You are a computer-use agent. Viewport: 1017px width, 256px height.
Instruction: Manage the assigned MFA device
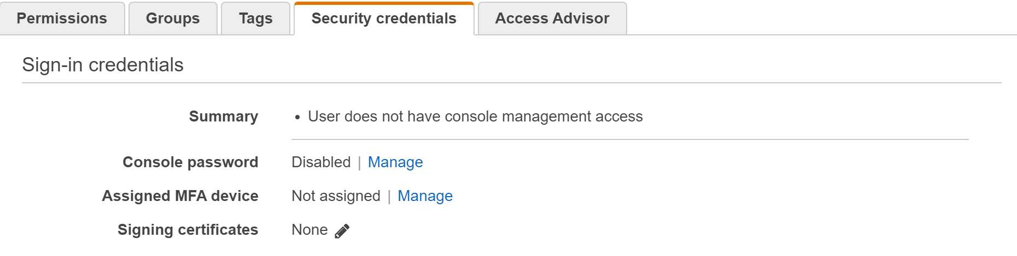[425, 196]
